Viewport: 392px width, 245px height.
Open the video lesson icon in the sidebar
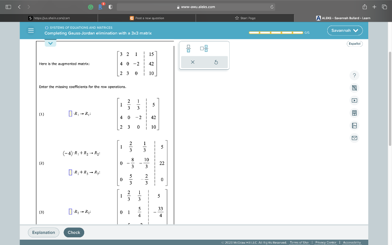point(354,100)
